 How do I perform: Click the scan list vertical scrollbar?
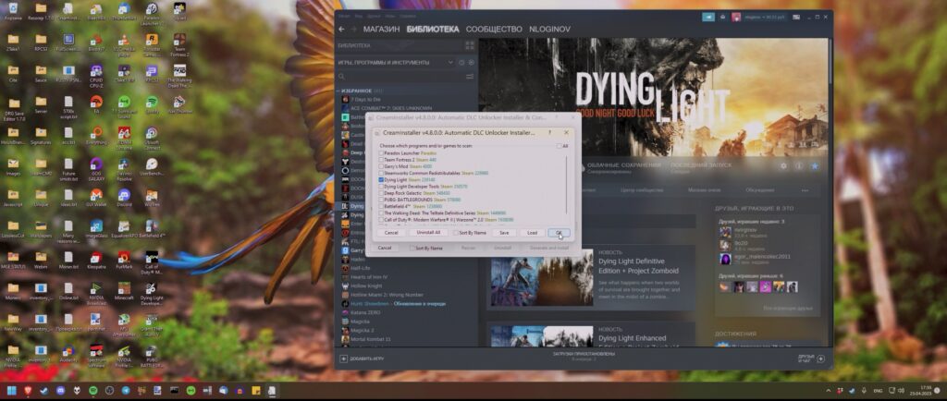567,184
